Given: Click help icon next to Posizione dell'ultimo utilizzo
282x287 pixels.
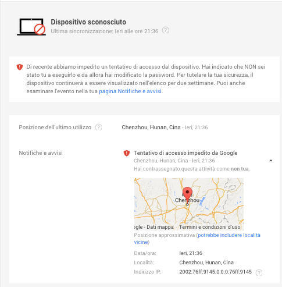Looking at the screenshot, I should (98, 127).
